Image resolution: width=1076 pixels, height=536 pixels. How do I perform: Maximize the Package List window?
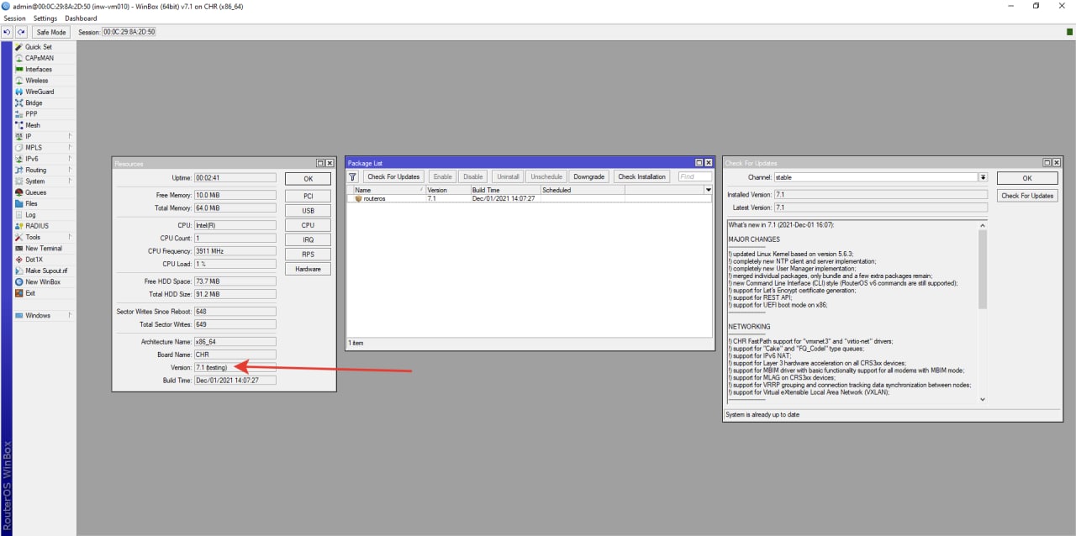point(699,163)
